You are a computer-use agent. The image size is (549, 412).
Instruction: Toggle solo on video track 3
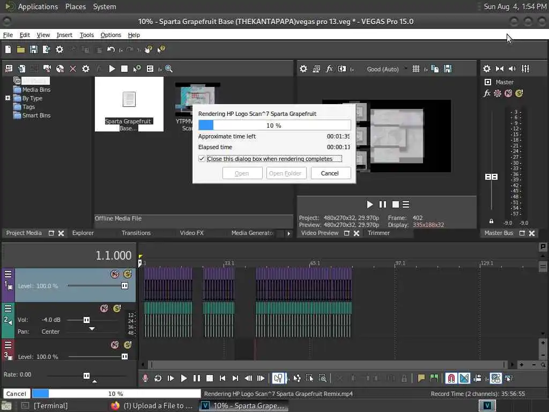click(x=128, y=345)
